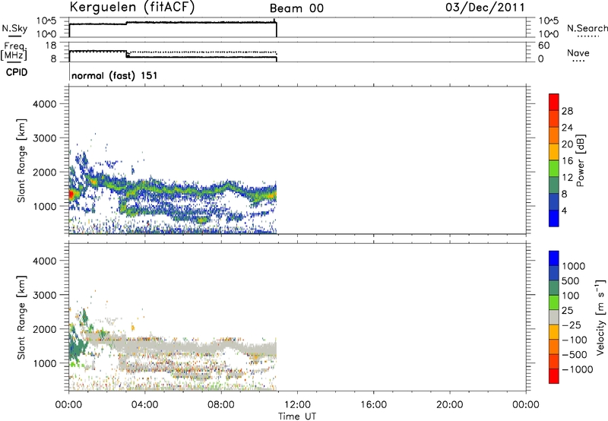
Task: Click the "60" tick on the Nave axis
Action: click(x=543, y=46)
